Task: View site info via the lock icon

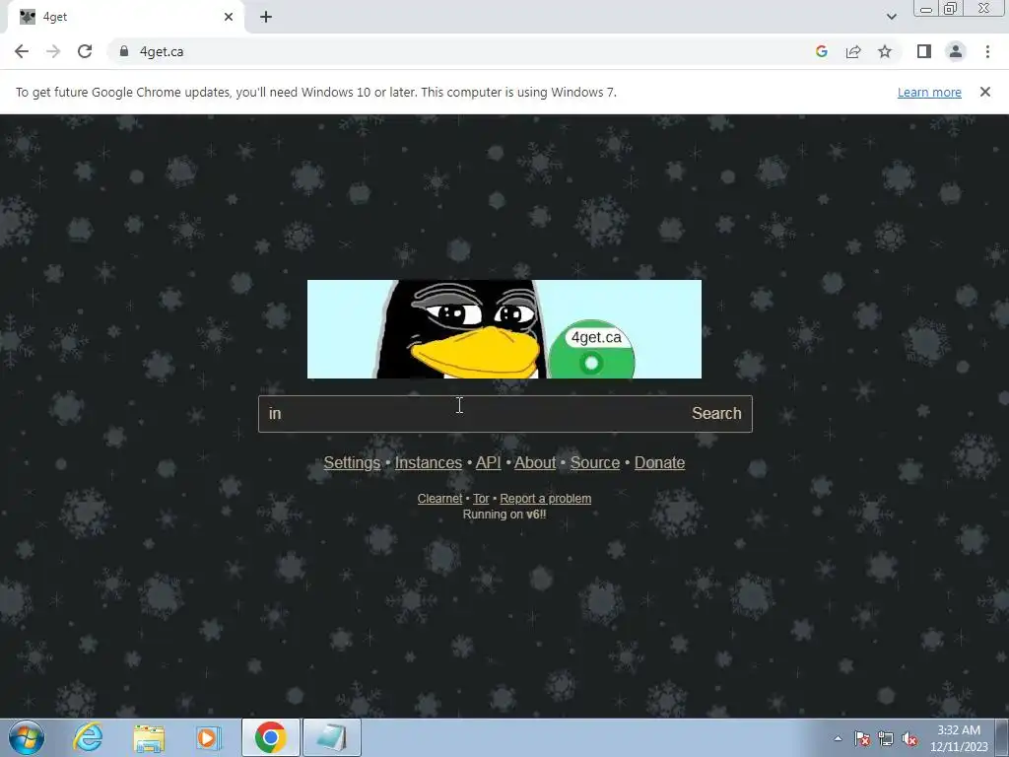Action: click(124, 51)
